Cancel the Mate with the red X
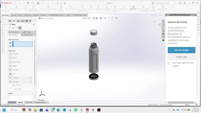This screenshot has width=201, height=113. point(13,28)
